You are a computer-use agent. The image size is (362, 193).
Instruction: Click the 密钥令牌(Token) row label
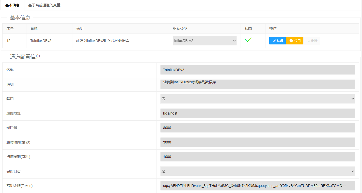(20, 186)
